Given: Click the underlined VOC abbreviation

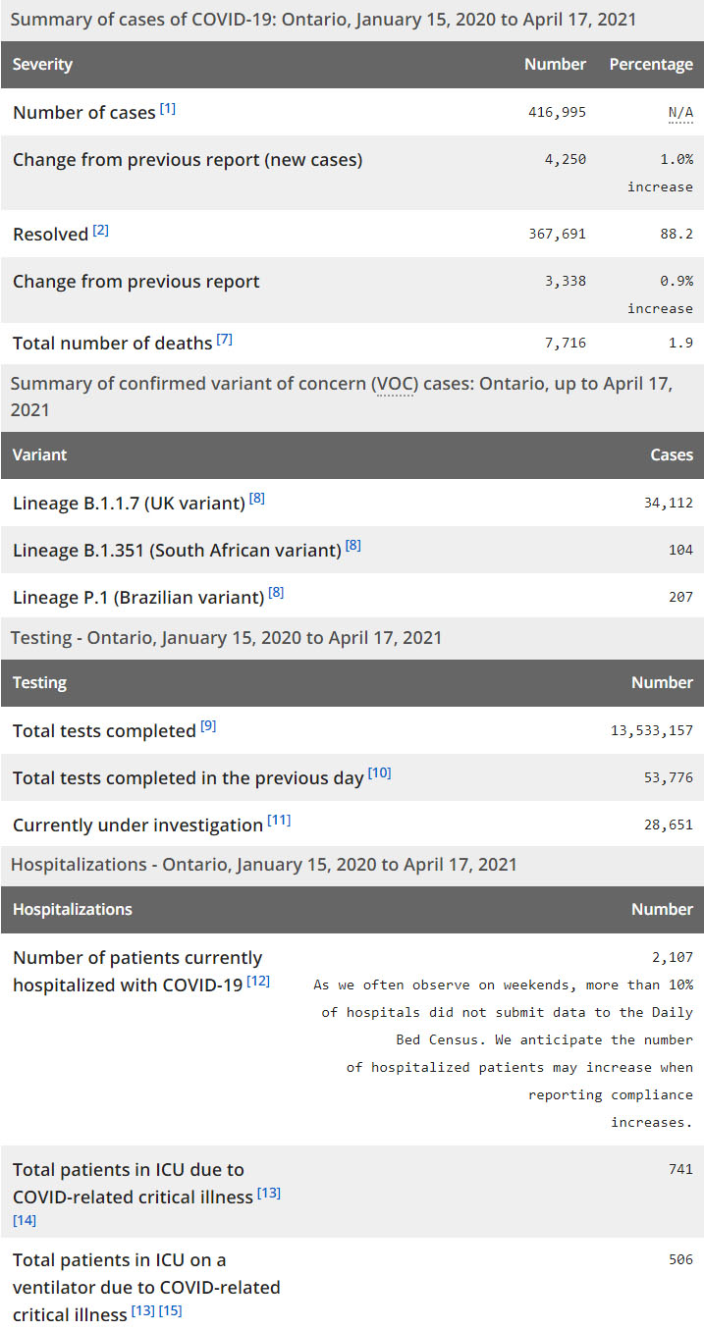Looking at the screenshot, I should click(396, 384).
